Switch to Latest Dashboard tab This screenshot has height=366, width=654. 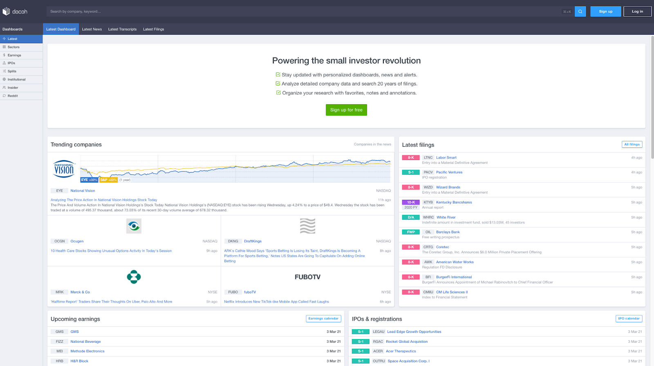61,29
